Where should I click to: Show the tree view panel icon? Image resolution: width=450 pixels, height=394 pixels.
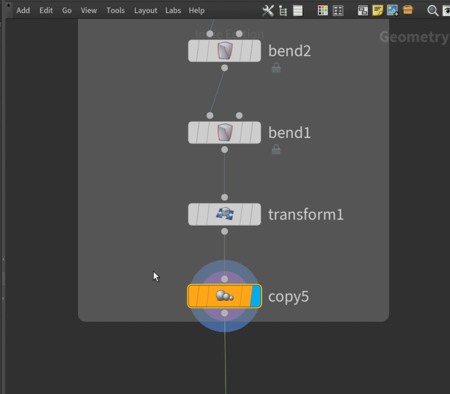click(x=283, y=11)
